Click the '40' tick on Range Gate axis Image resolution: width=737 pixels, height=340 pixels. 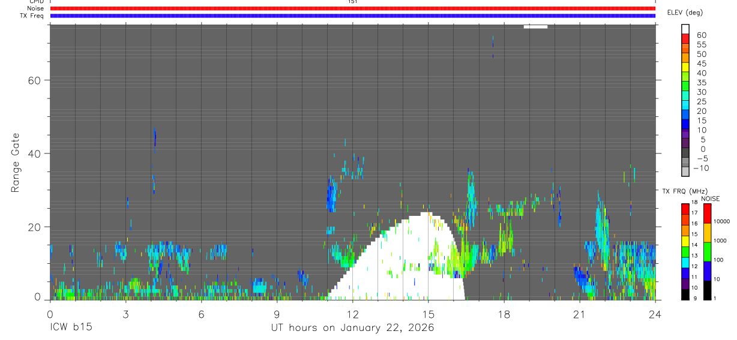tap(35, 154)
